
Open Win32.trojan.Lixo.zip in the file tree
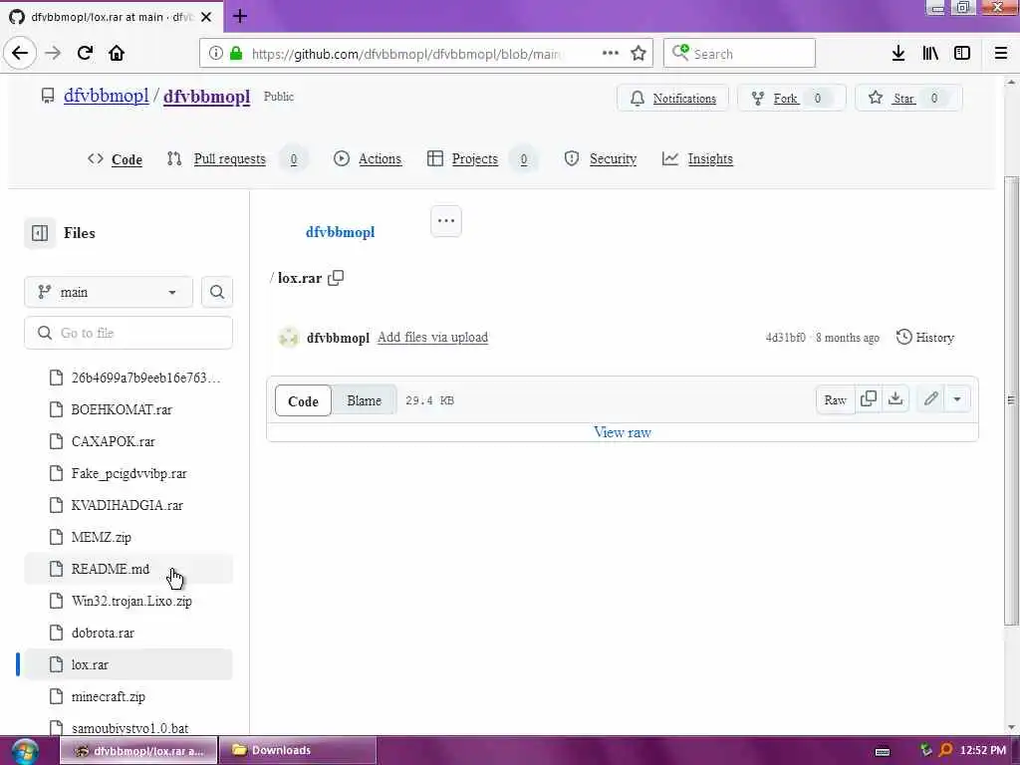[128, 601]
